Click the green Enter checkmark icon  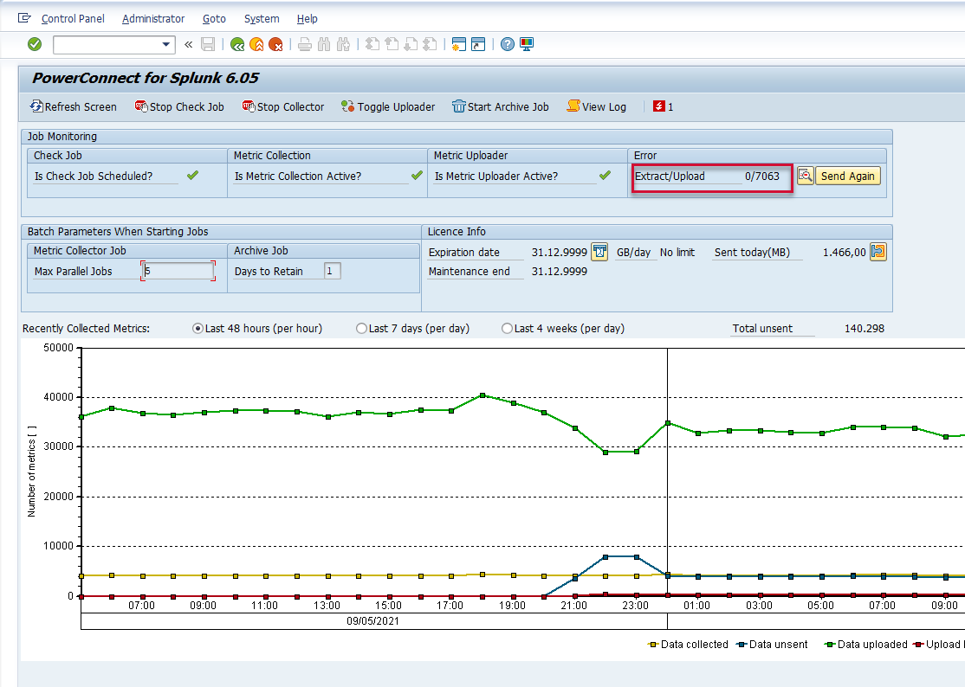pyautogui.click(x=35, y=44)
